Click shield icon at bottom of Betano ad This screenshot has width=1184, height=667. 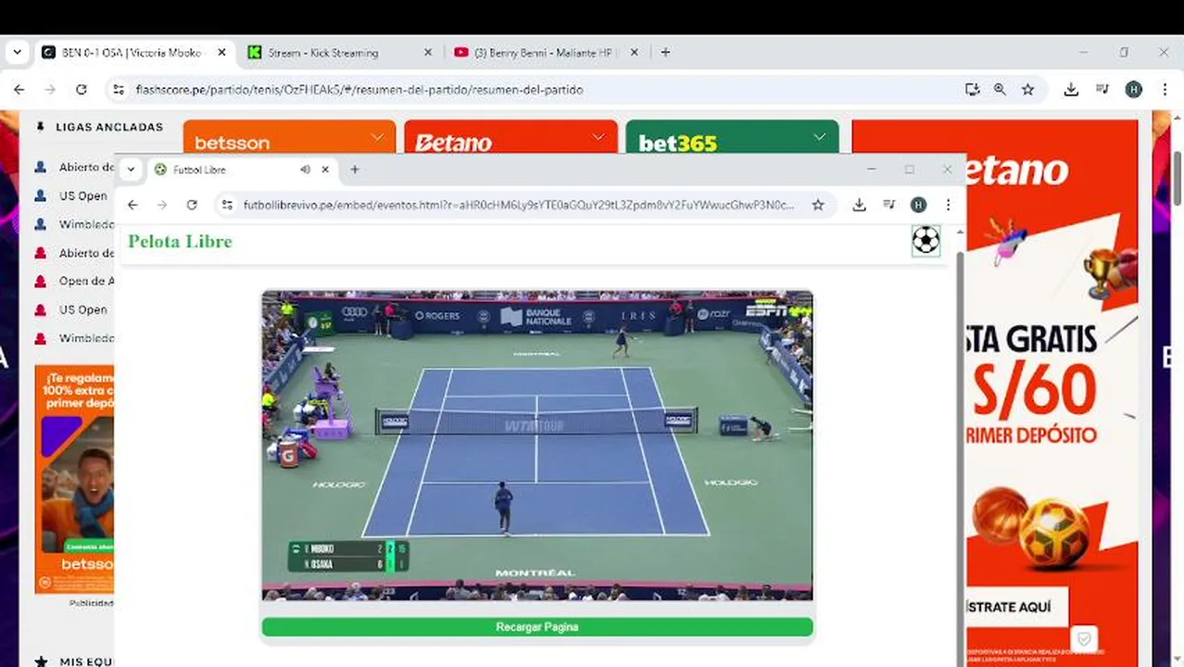coord(1083,639)
